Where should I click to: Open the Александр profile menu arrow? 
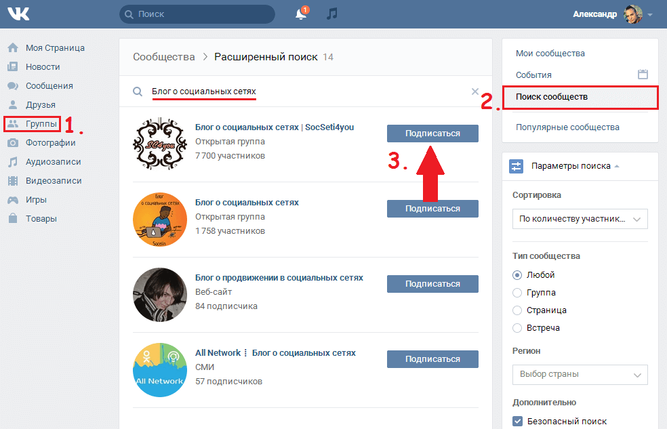point(650,14)
